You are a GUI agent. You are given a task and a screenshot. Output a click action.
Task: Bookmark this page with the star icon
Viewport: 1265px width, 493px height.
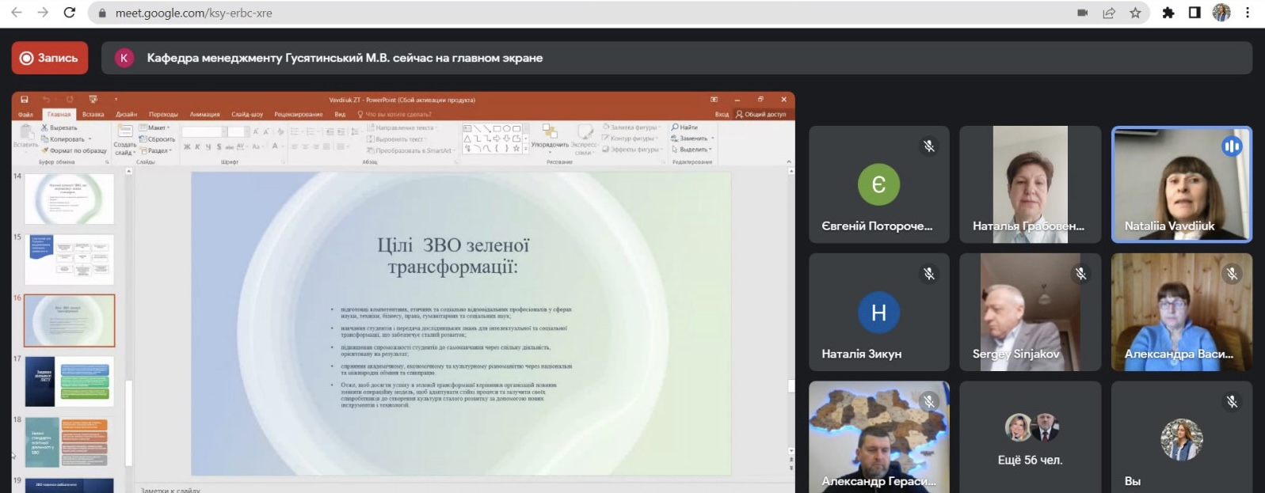pyautogui.click(x=1135, y=13)
